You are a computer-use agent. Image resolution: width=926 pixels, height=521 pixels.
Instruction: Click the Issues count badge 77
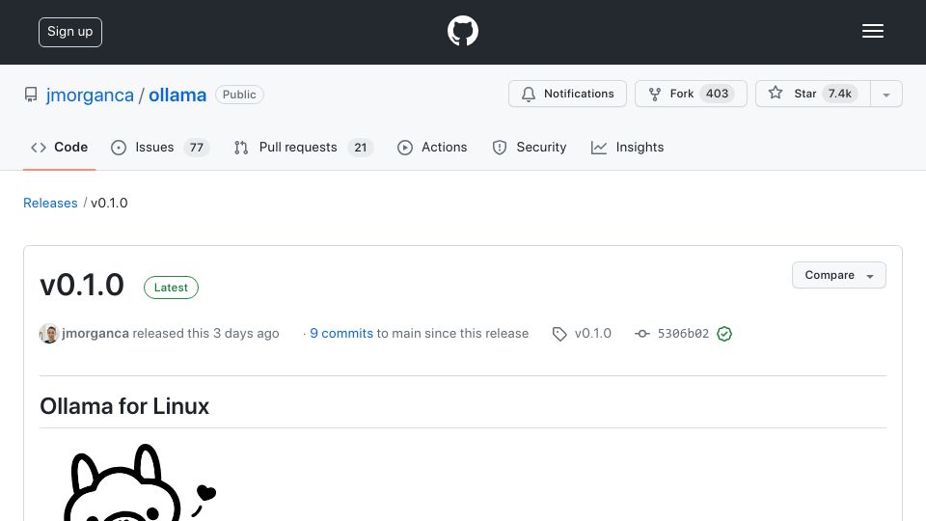tap(196, 148)
